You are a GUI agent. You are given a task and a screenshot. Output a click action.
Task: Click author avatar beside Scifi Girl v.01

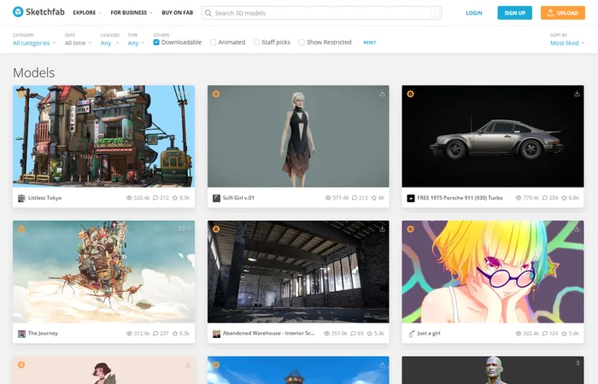click(216, 198)
